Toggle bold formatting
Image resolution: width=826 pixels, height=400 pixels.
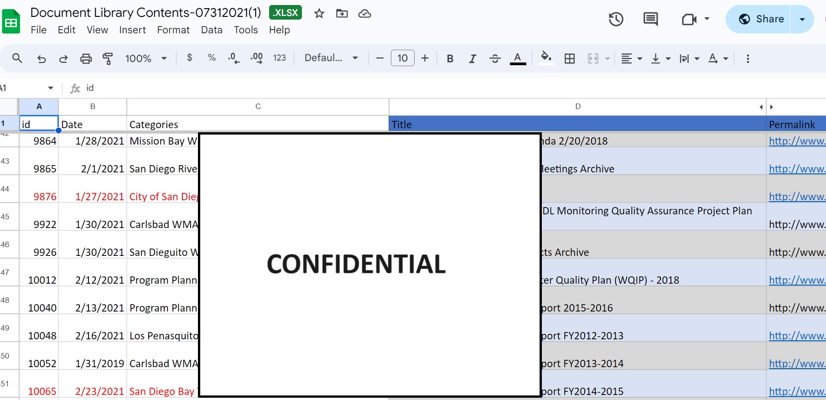450,58
